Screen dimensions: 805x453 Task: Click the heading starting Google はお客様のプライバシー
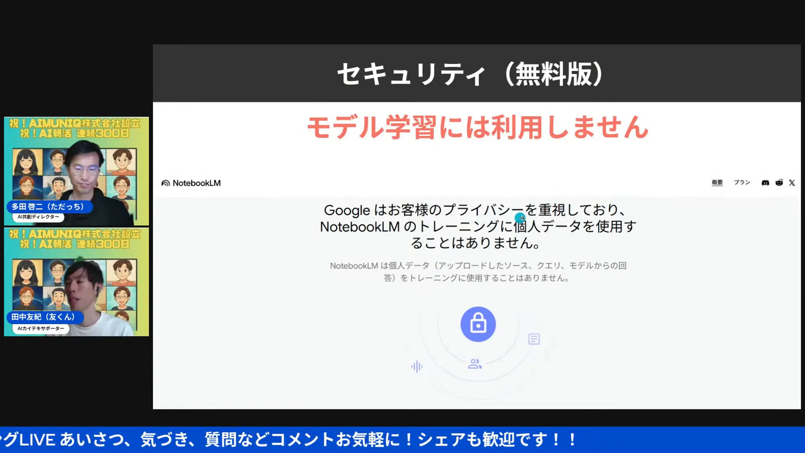(x=478, y=226)
